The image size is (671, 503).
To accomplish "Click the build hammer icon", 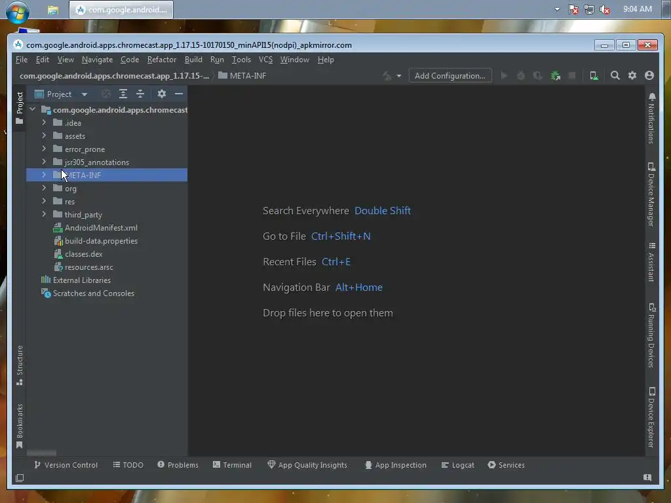I will (x=387, y=76).
